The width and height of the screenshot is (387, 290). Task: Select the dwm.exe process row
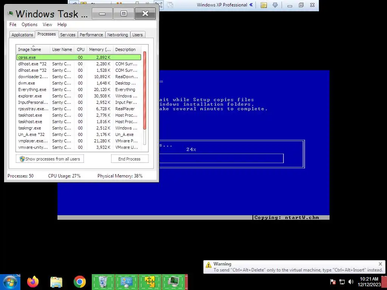point(79,83)
